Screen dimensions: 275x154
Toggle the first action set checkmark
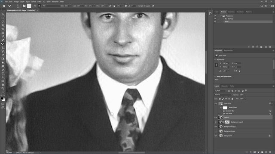(x=215, y=16)
